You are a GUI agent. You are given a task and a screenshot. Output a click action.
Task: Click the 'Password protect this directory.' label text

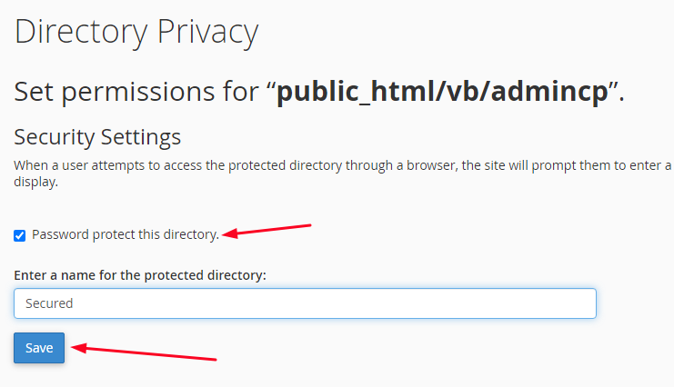click(x=126, y=234)
